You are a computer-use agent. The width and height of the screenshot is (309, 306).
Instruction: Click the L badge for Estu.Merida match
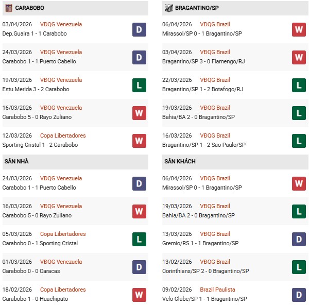click(139, 85)
